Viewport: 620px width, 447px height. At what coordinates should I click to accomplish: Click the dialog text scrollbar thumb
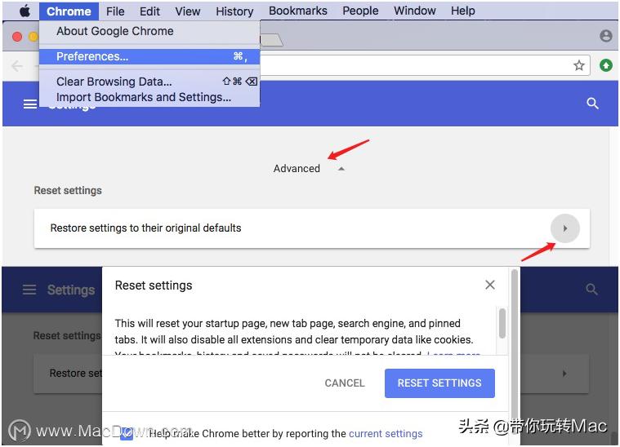coord(502,323)
